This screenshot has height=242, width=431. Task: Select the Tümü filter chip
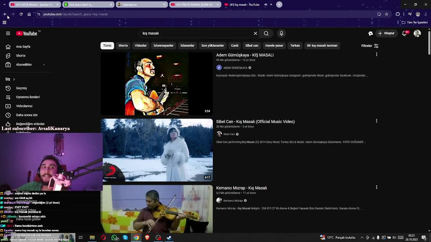tap(107, 46)
